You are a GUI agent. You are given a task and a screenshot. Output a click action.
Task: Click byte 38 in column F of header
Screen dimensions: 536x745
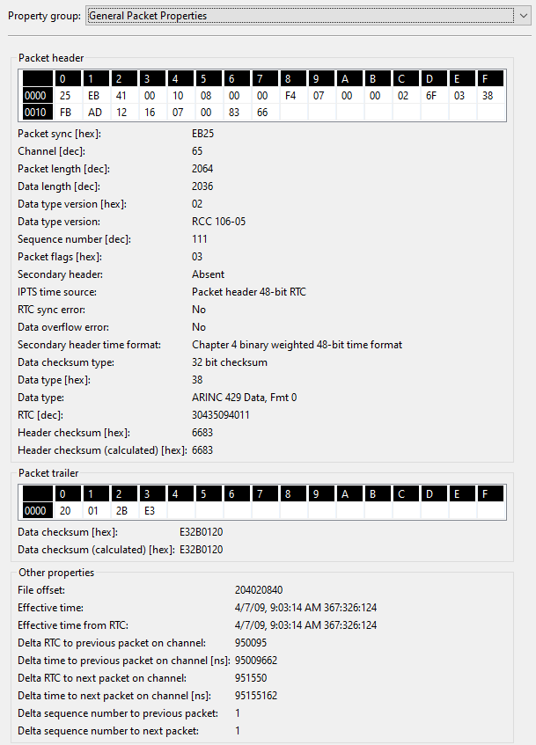488,96
